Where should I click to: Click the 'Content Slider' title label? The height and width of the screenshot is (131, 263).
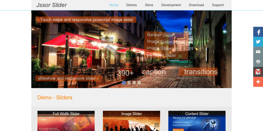(x=197, y=114)
